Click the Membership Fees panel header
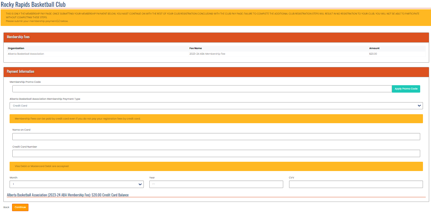Image resolution: width=431 pixels, height=213 pixels. coord(216,37)
